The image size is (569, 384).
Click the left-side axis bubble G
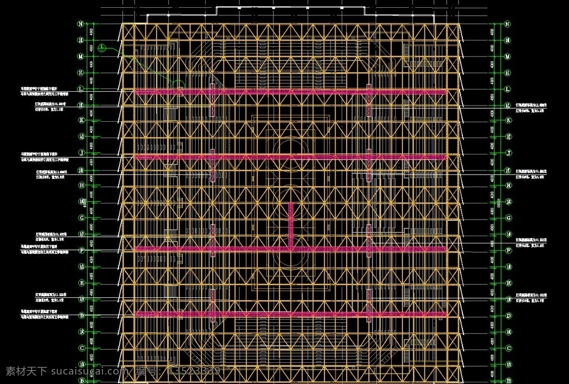coord(82,218)
